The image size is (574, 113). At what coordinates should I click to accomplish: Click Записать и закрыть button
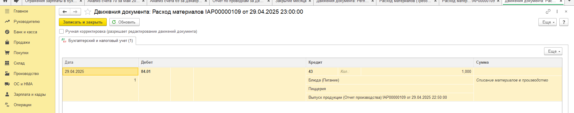tap(83, 22)
